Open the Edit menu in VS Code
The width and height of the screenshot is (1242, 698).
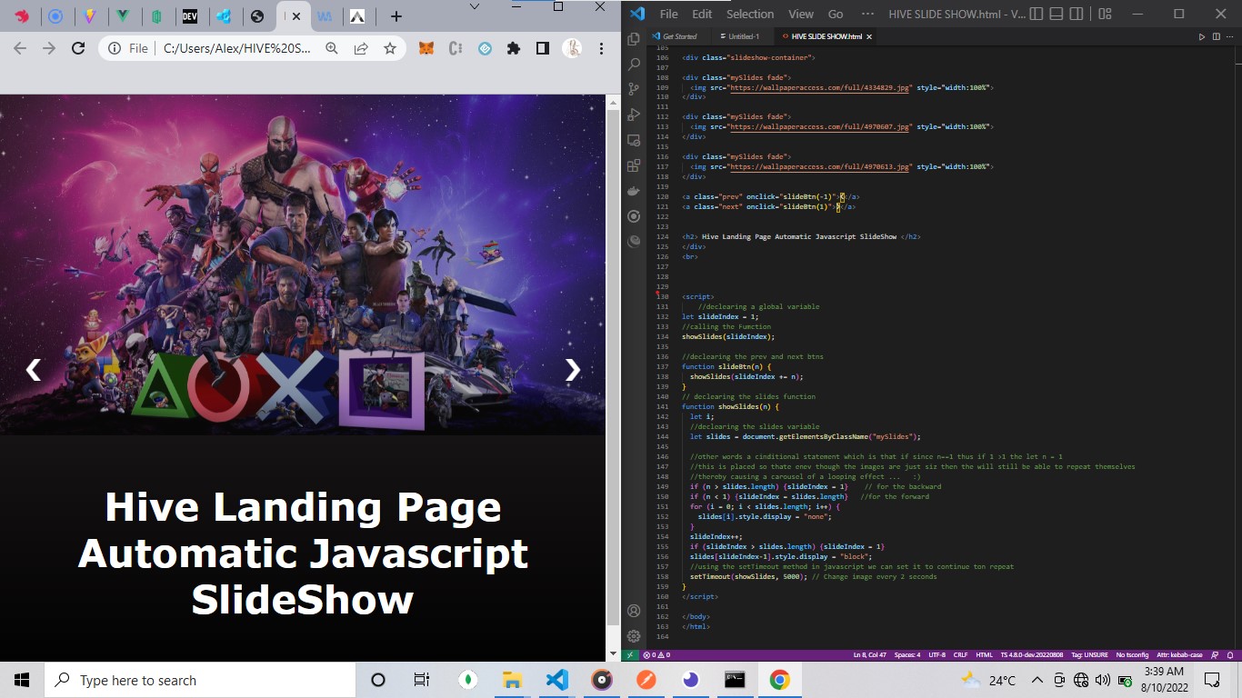702,14
